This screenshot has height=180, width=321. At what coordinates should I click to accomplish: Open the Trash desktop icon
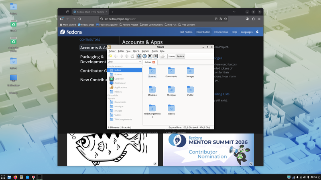coord(13,26)
